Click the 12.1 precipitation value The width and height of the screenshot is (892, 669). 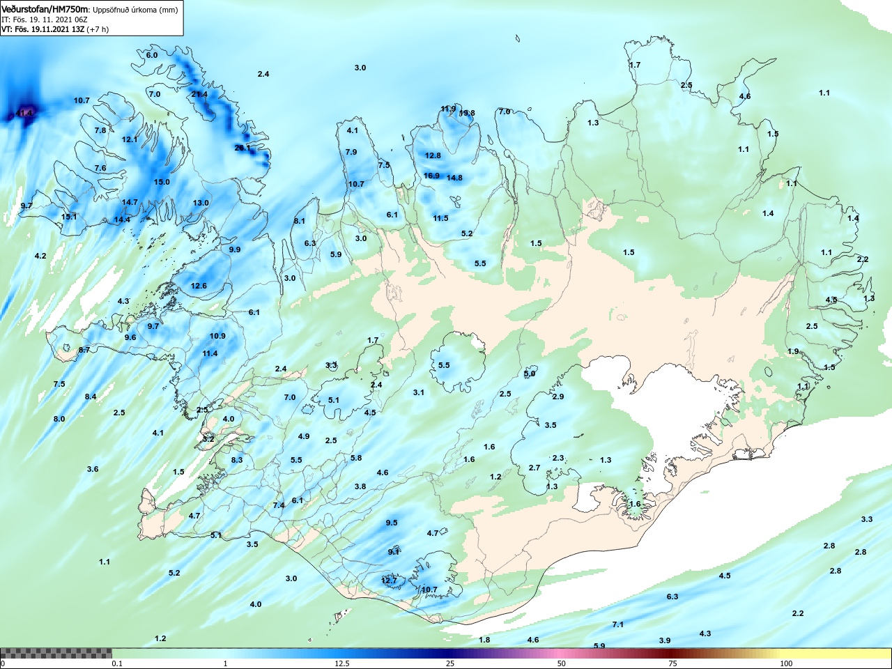point(130,139)
